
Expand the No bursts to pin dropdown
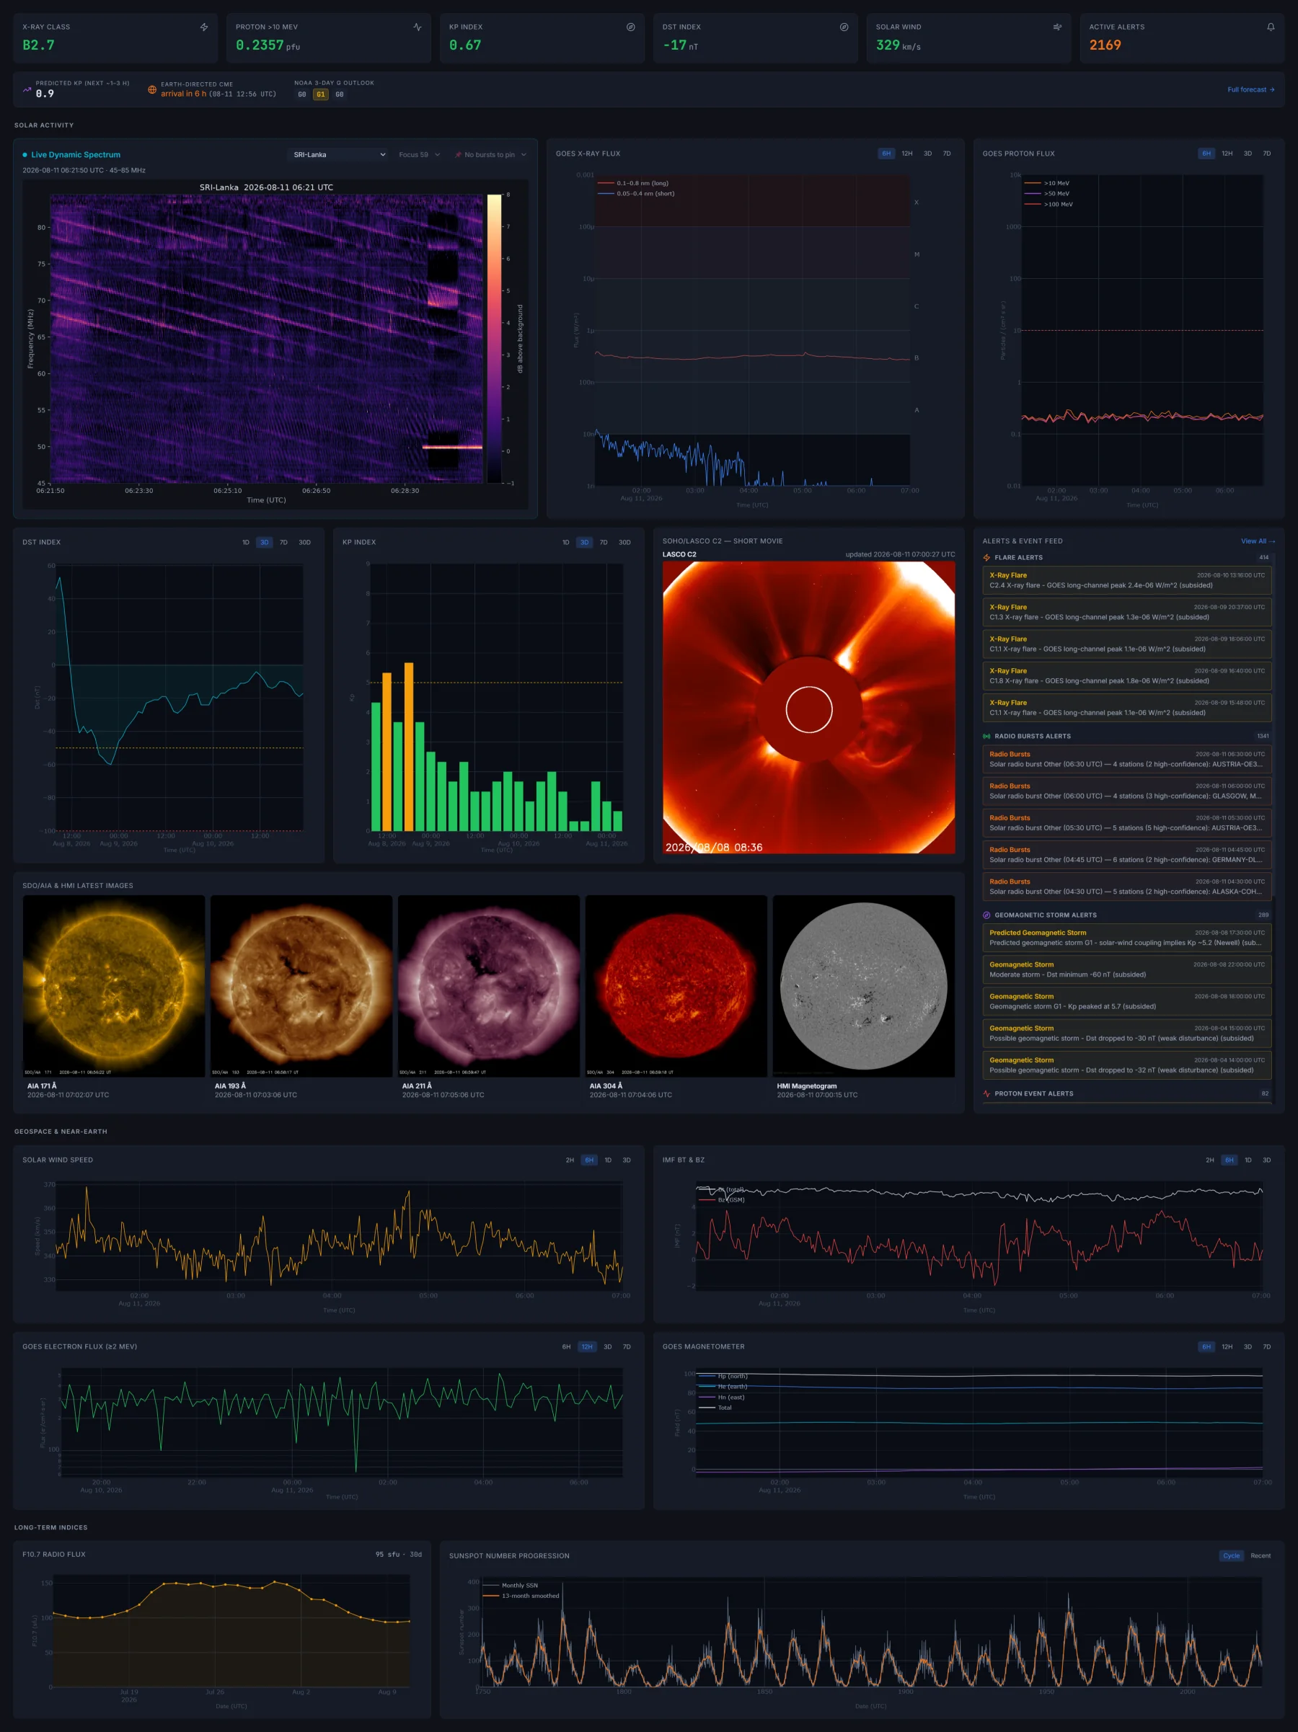490,155
